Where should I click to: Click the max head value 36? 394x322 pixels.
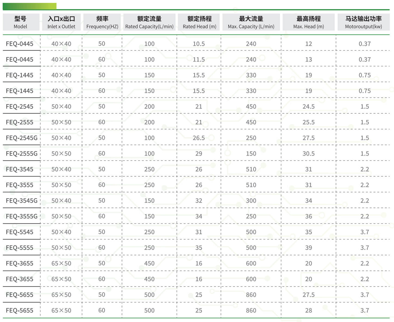tap(309, 216)
